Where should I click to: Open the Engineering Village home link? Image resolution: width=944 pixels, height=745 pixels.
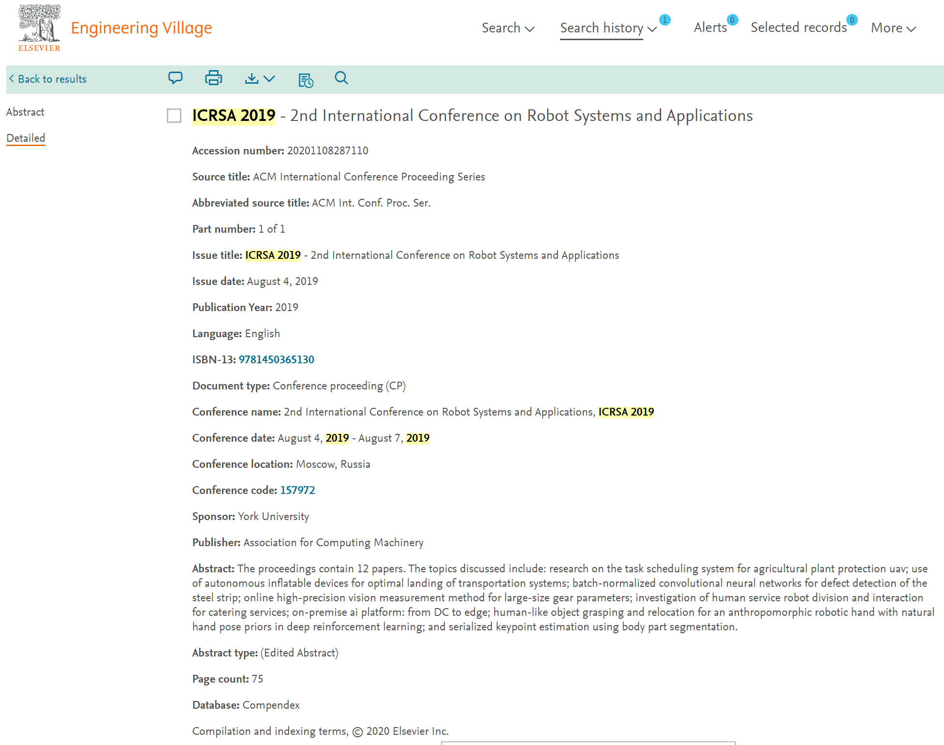pos(141,28)
